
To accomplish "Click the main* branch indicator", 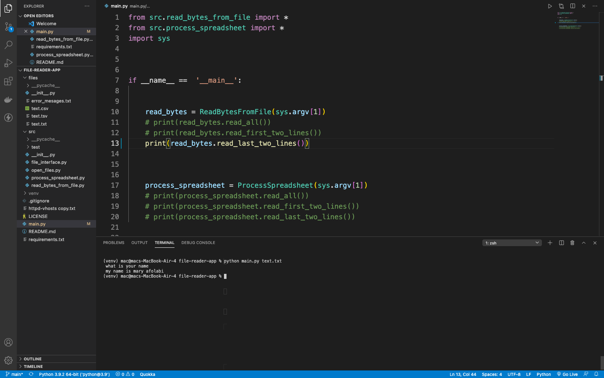I will [x=14, y=374].
